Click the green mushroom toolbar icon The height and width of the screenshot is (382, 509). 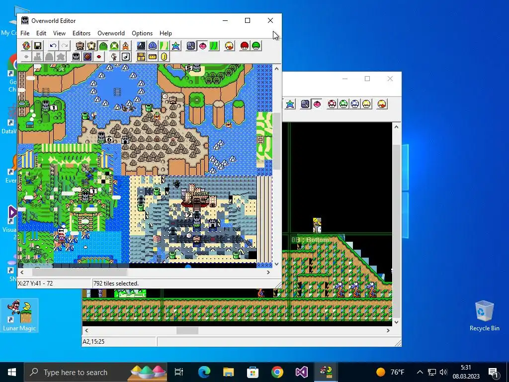(x=256, y=46)
